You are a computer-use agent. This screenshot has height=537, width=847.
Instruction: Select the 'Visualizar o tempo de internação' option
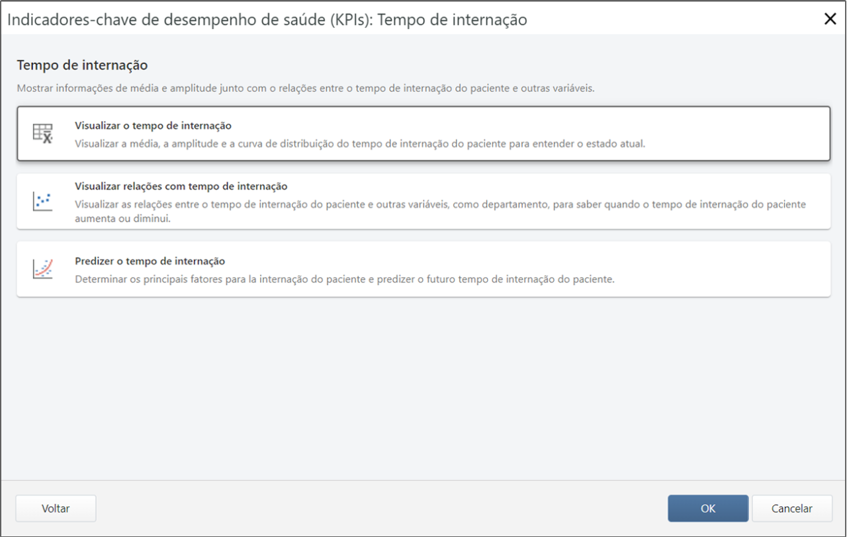[423, 132]
